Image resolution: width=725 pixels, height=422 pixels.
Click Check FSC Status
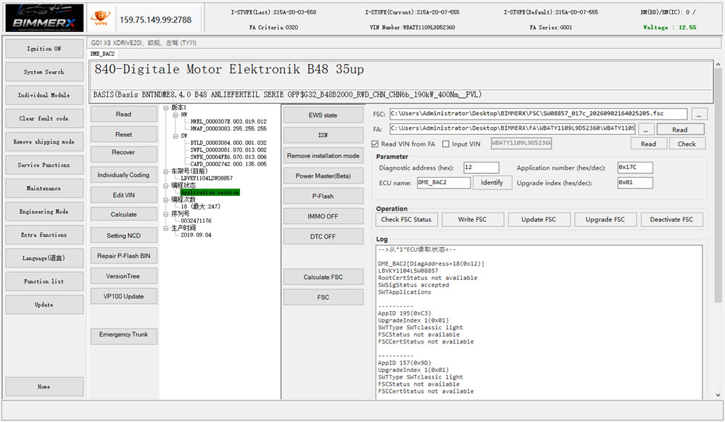point(406,220)
